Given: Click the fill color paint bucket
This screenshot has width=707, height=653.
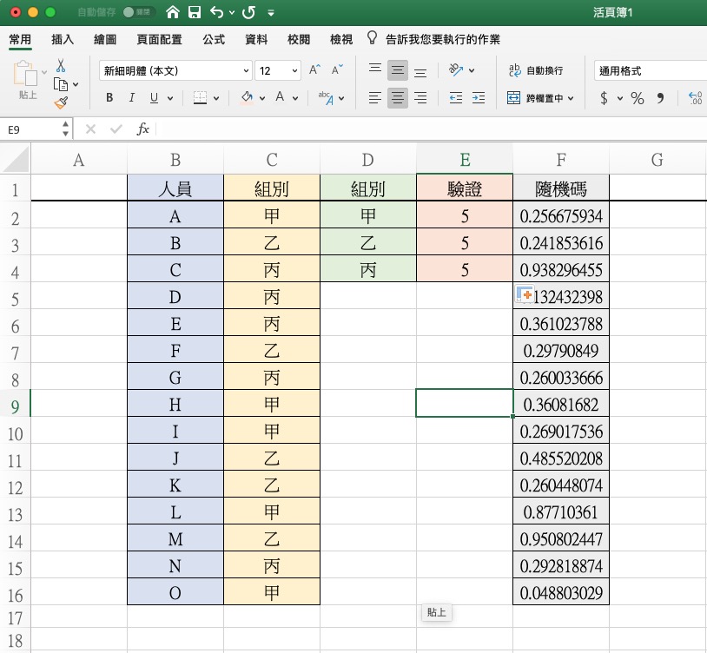Looking at the screenshot, I should [247, 98].
